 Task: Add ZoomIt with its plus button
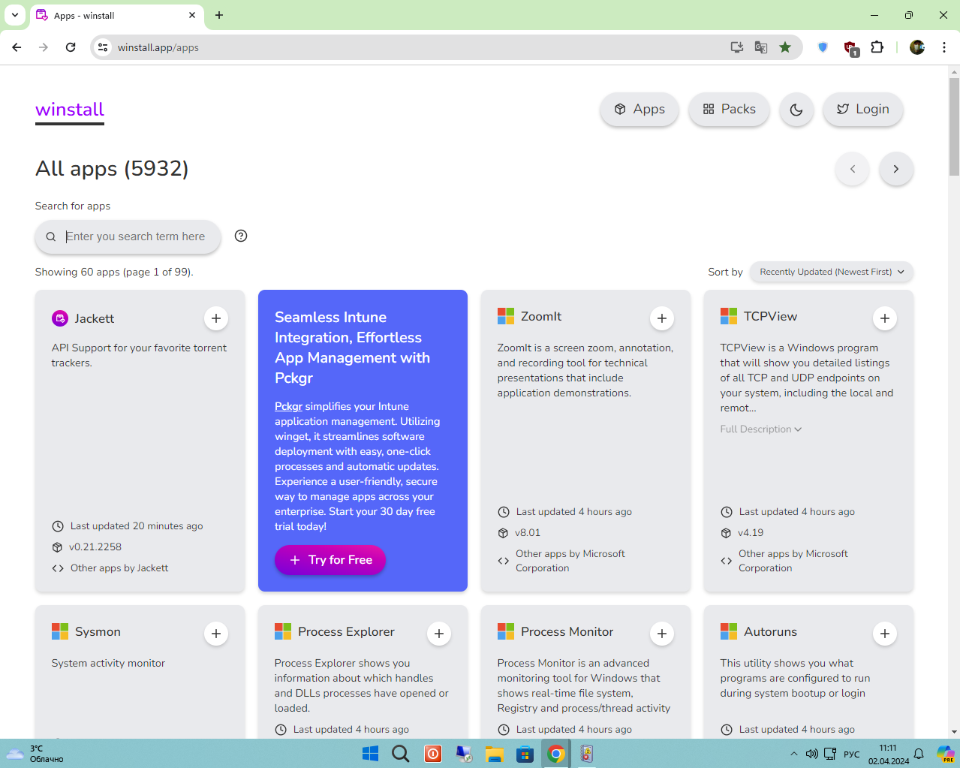coord(662,318)
